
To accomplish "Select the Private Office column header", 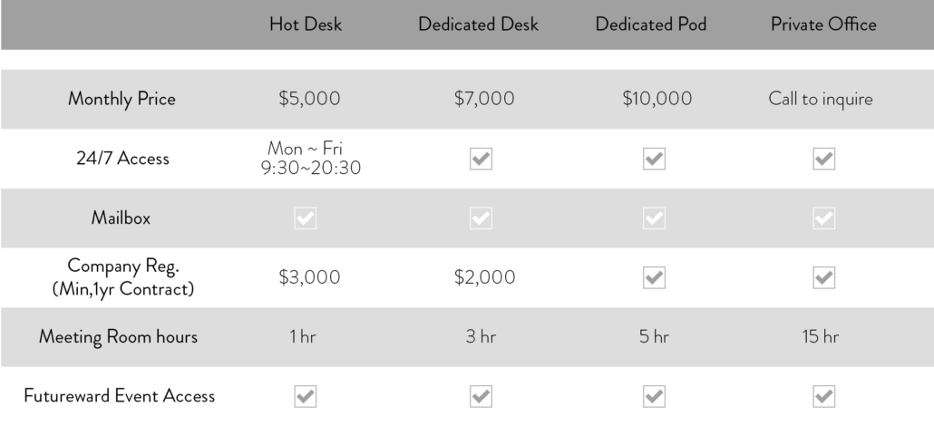I will point(823,24).
